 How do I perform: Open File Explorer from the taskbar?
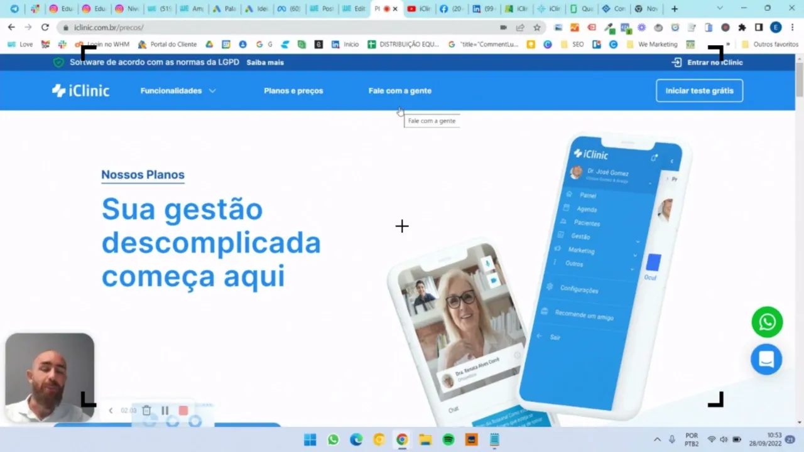click(425, 439)
